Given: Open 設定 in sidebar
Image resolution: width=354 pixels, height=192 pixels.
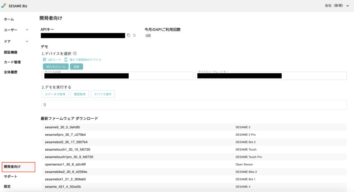Looking at the screenshot, I should (7, 186).
